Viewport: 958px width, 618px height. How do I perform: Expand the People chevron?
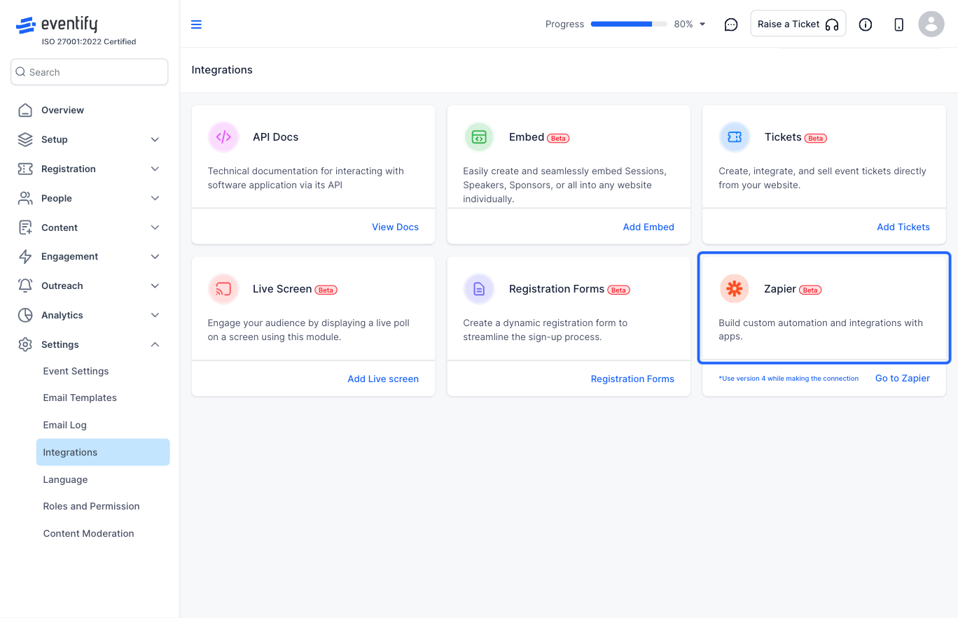point(155,198)
